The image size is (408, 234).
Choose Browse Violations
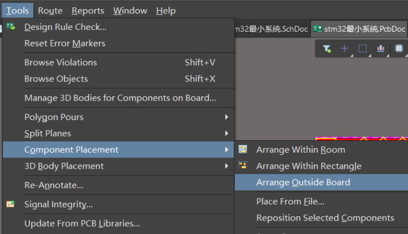click(118, 63)
